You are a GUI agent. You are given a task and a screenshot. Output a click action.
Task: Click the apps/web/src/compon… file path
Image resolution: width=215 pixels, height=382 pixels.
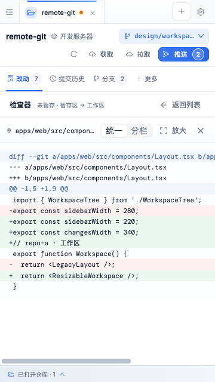tap(55, 131)
